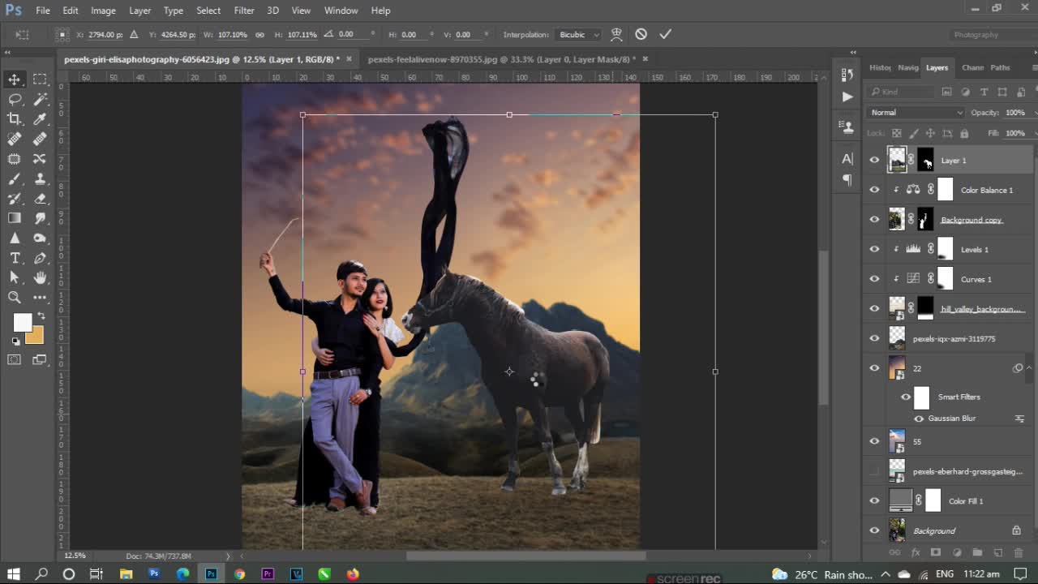Hide the Color Balance 1 layer
Screen dimensions: 1038x584
coord(874,190)
